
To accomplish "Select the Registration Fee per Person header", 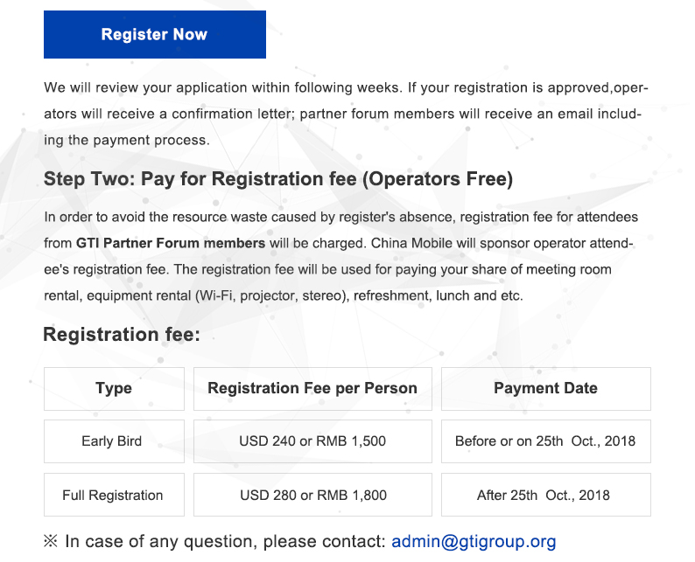I will tap(312, 389).
